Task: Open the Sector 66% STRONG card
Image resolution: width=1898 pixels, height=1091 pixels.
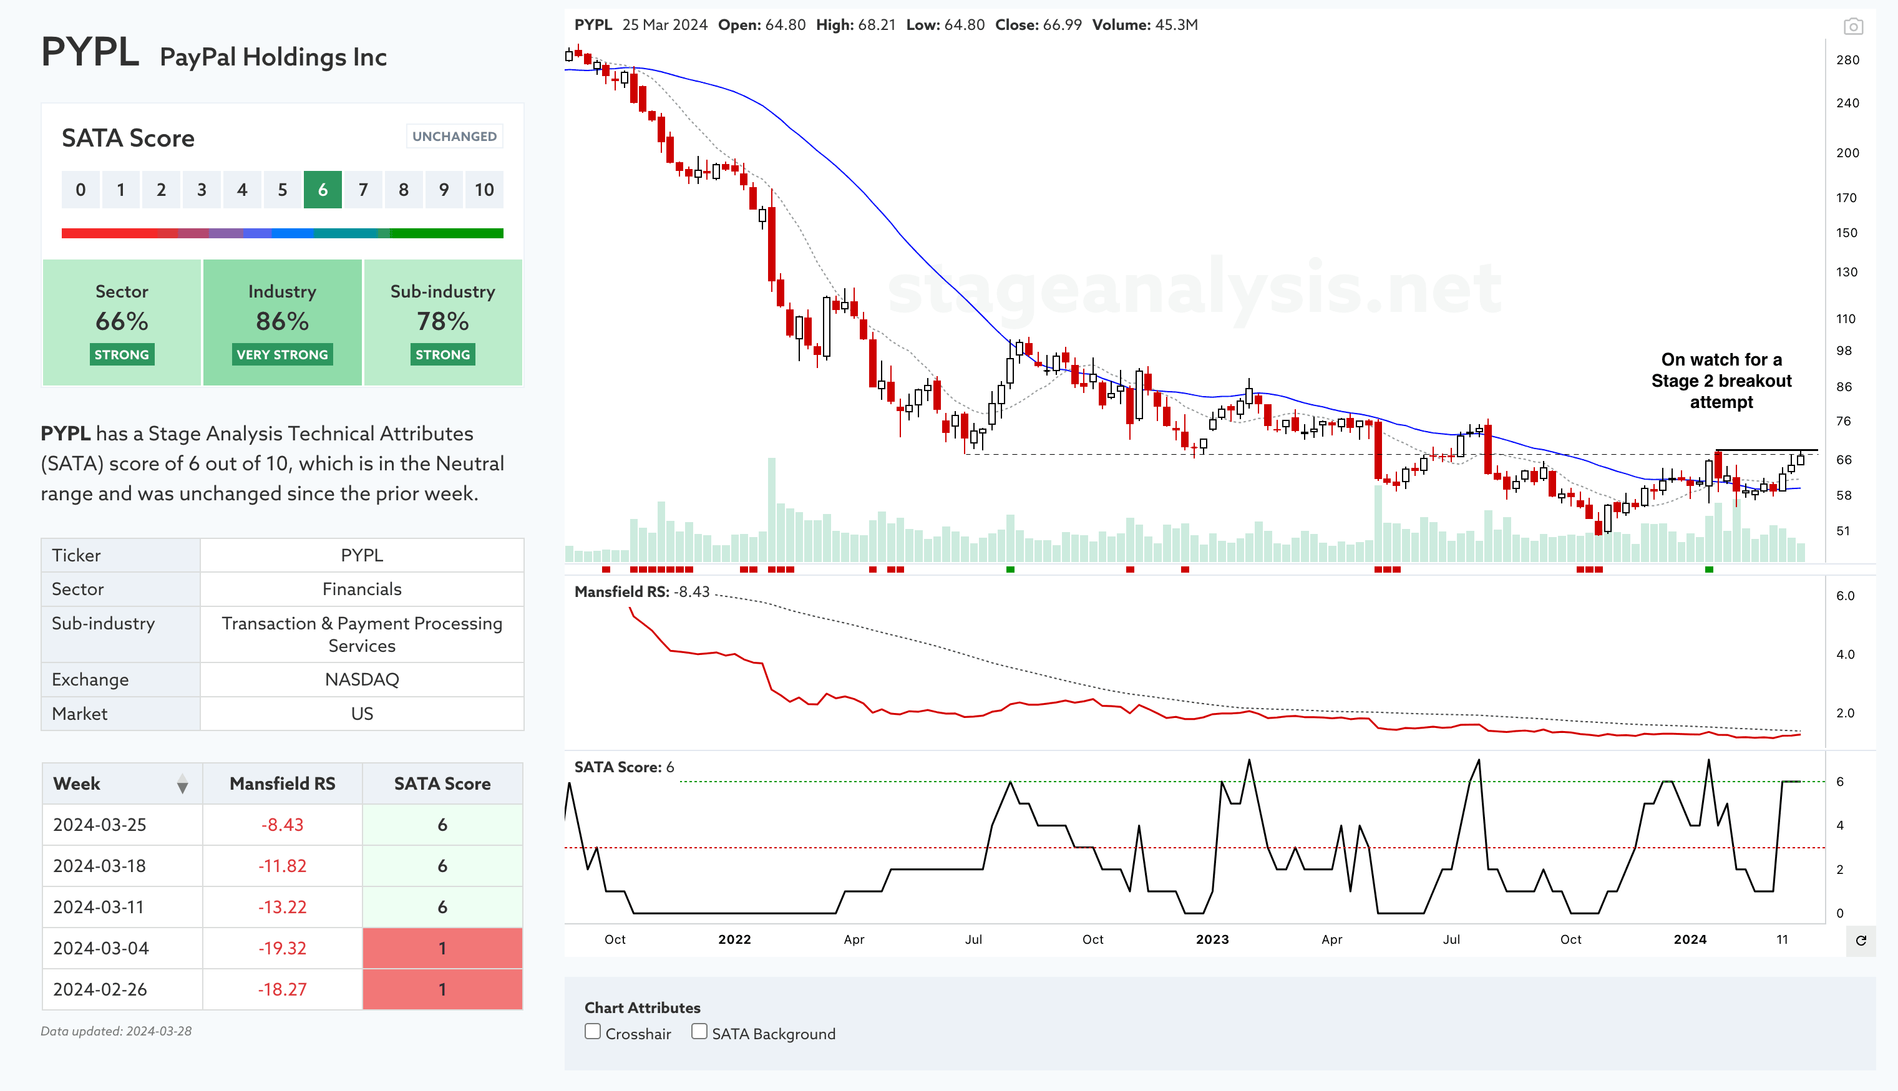Action: [x=122, y=322]
